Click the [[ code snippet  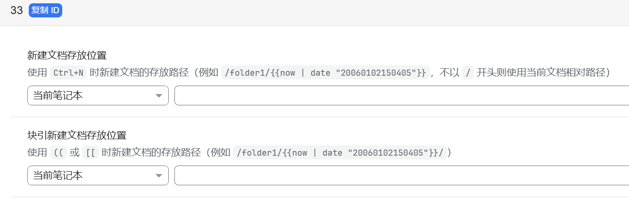pos(90,152)
